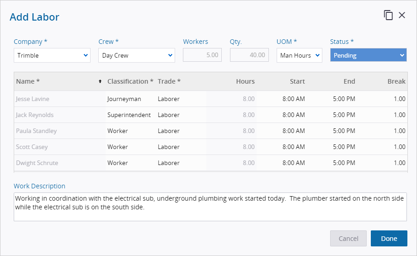Image resolution: width=417 pixels, height=256 pixels.
Task: Expand the Crew dropdown showing Day Crew
Action: coord(136,55)
